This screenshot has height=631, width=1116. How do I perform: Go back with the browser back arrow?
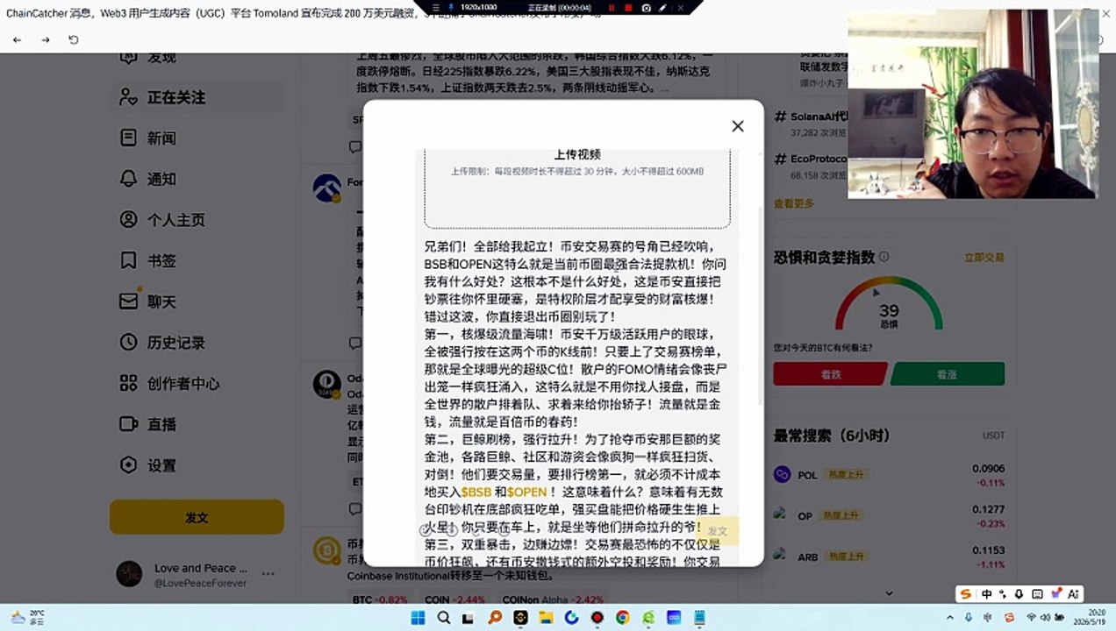pos(18,40)
